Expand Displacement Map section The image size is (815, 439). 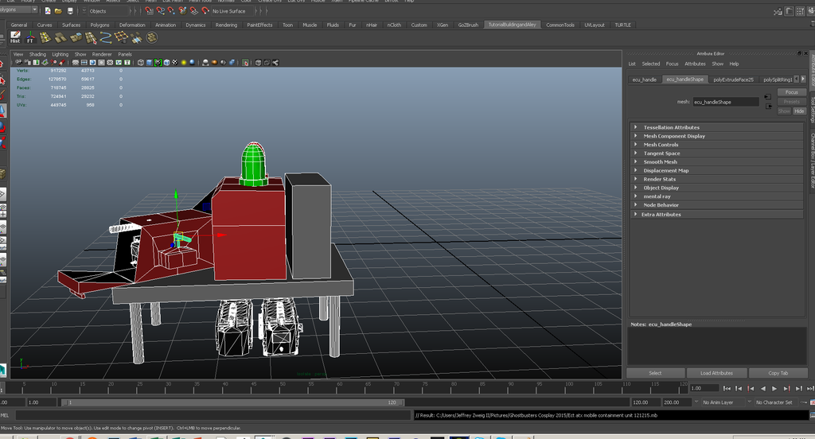[x=716, y=170]
